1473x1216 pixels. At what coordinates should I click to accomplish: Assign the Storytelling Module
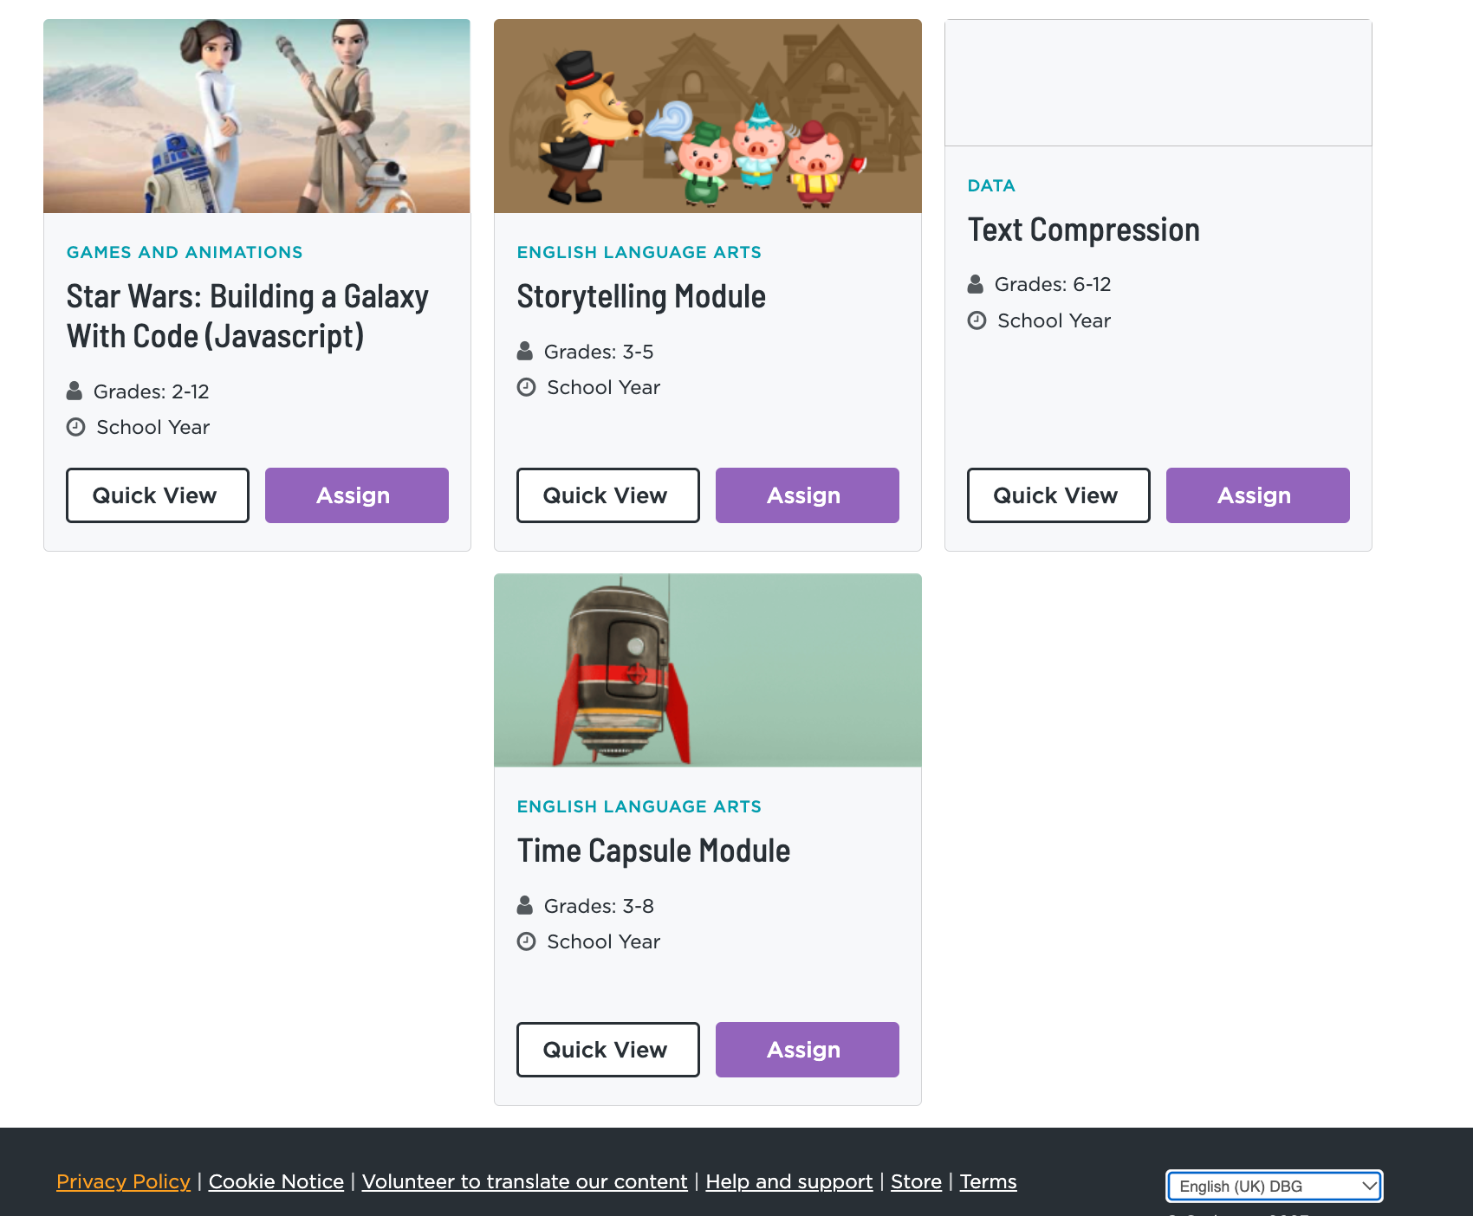(808, 495)
